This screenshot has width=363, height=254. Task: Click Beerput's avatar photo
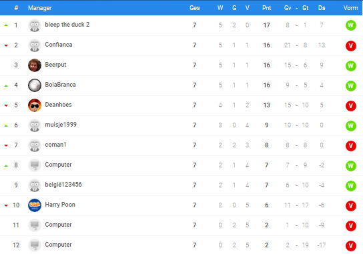(x=35, y=65)
